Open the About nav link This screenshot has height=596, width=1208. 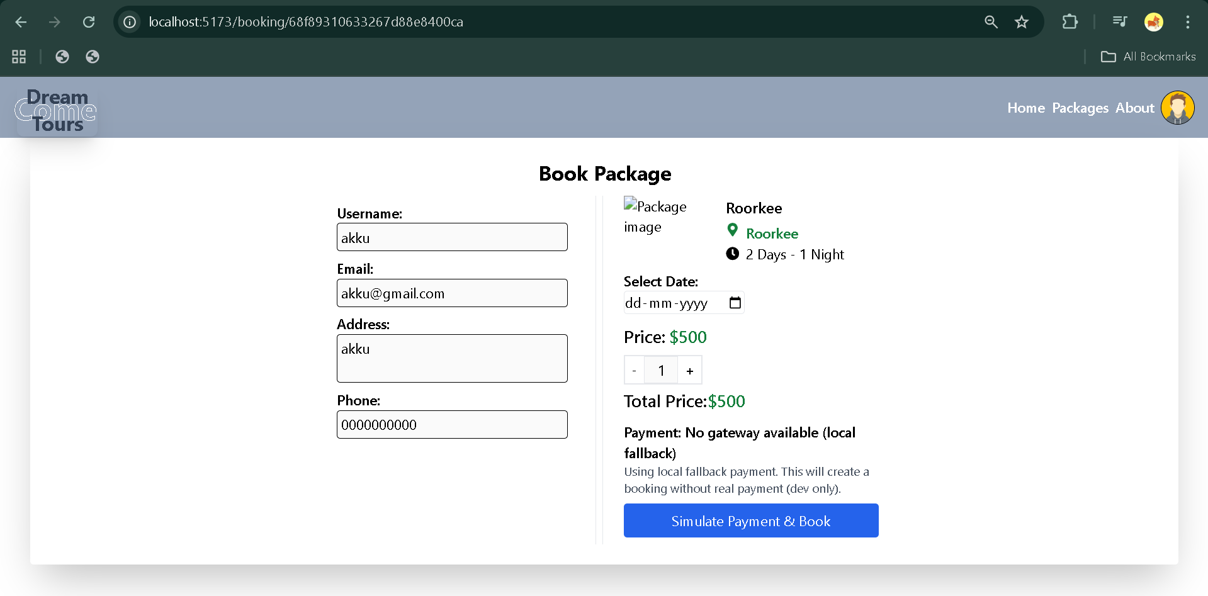[1134, 108]
